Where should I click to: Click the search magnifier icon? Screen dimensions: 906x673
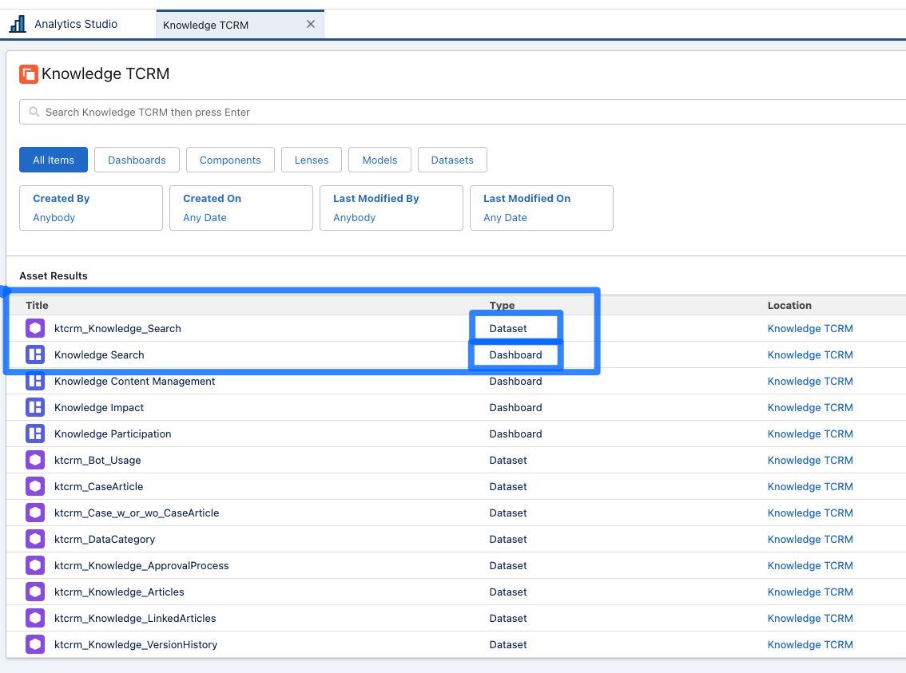(34, 112)
